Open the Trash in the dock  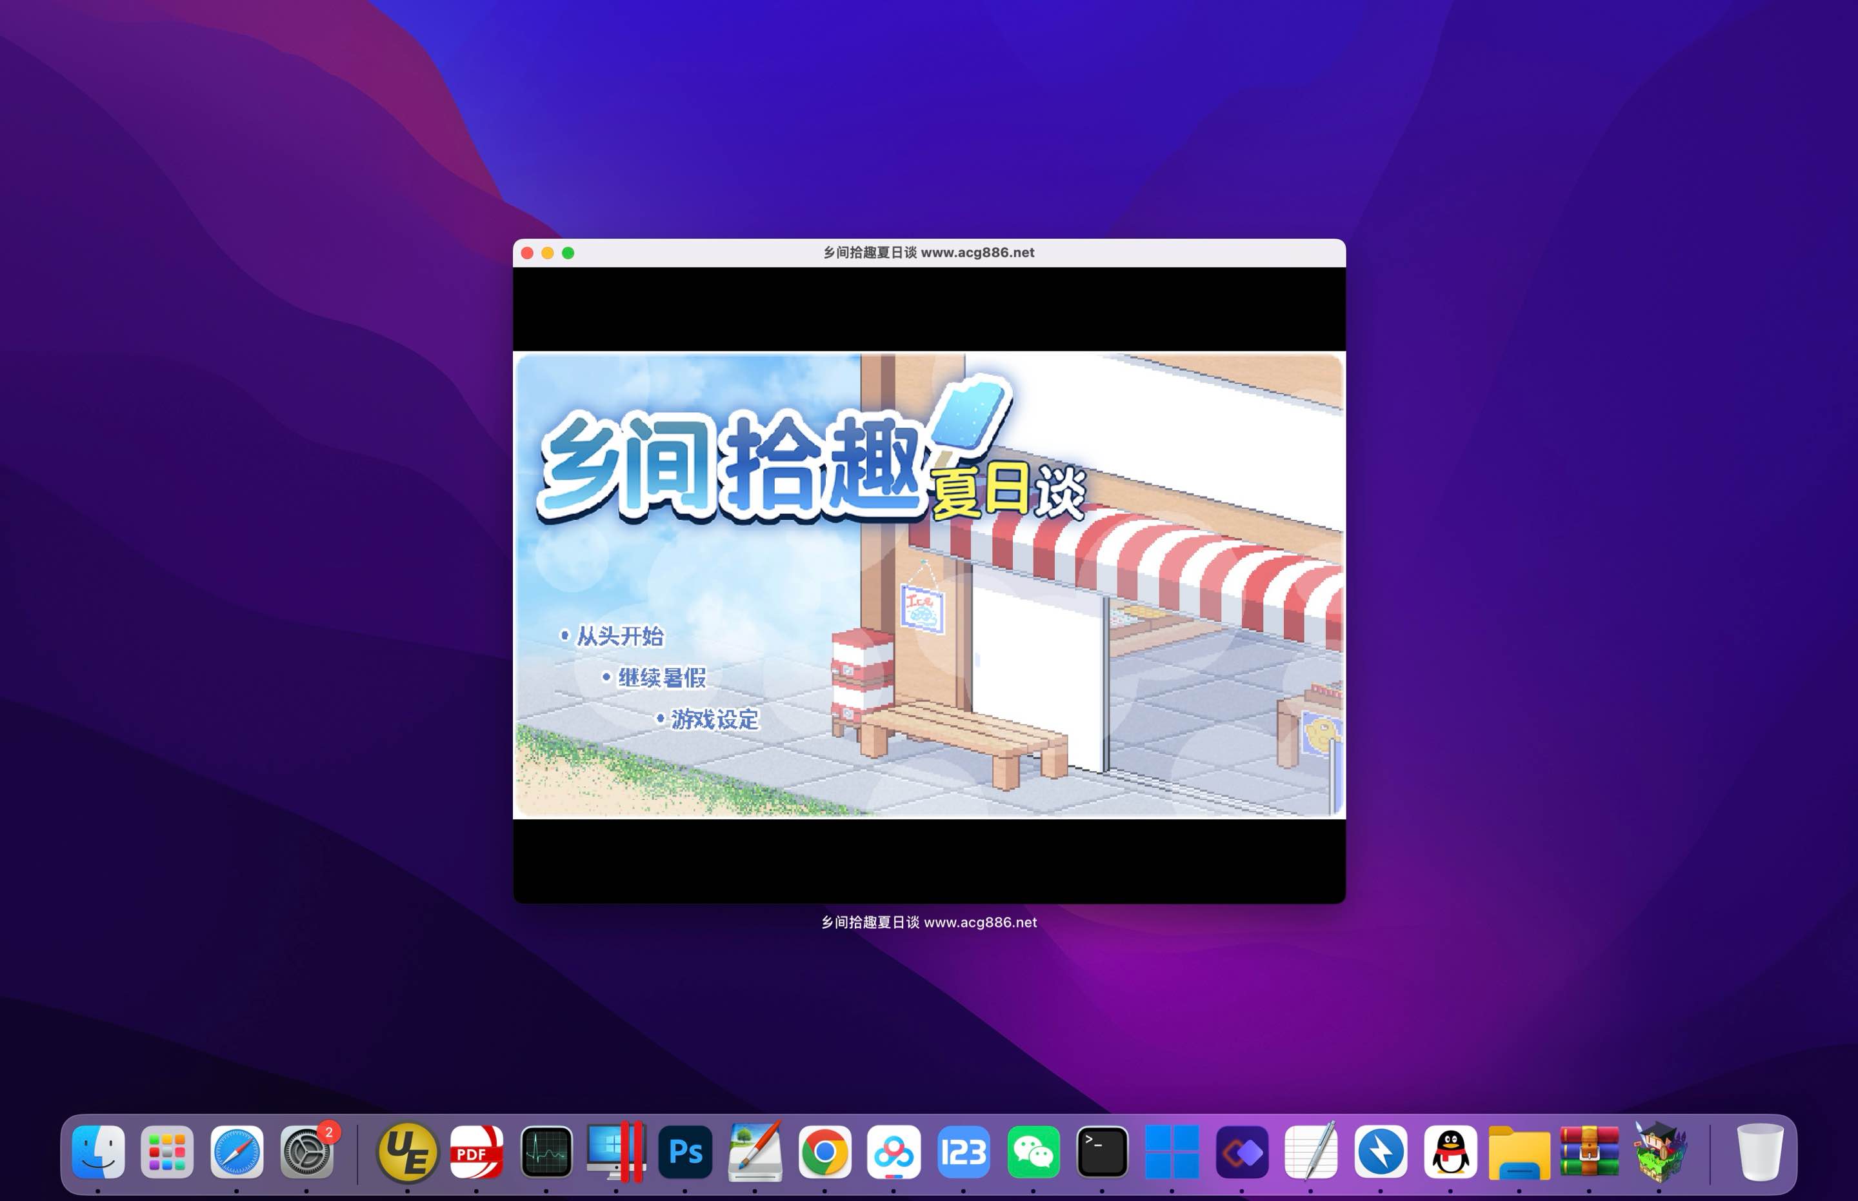(1760, 1151)
